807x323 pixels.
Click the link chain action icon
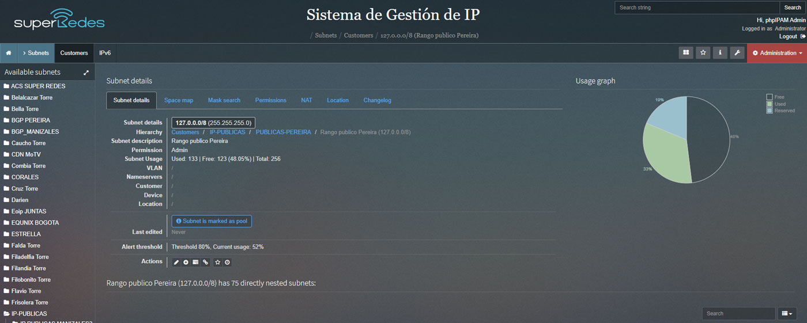[x=205, y=263]
